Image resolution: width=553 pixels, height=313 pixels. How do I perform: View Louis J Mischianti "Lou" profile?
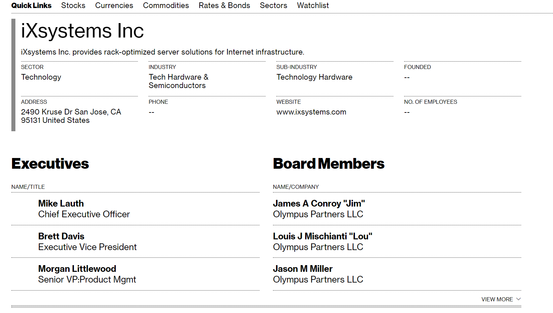pyautogui.click(x=322, y=236)
